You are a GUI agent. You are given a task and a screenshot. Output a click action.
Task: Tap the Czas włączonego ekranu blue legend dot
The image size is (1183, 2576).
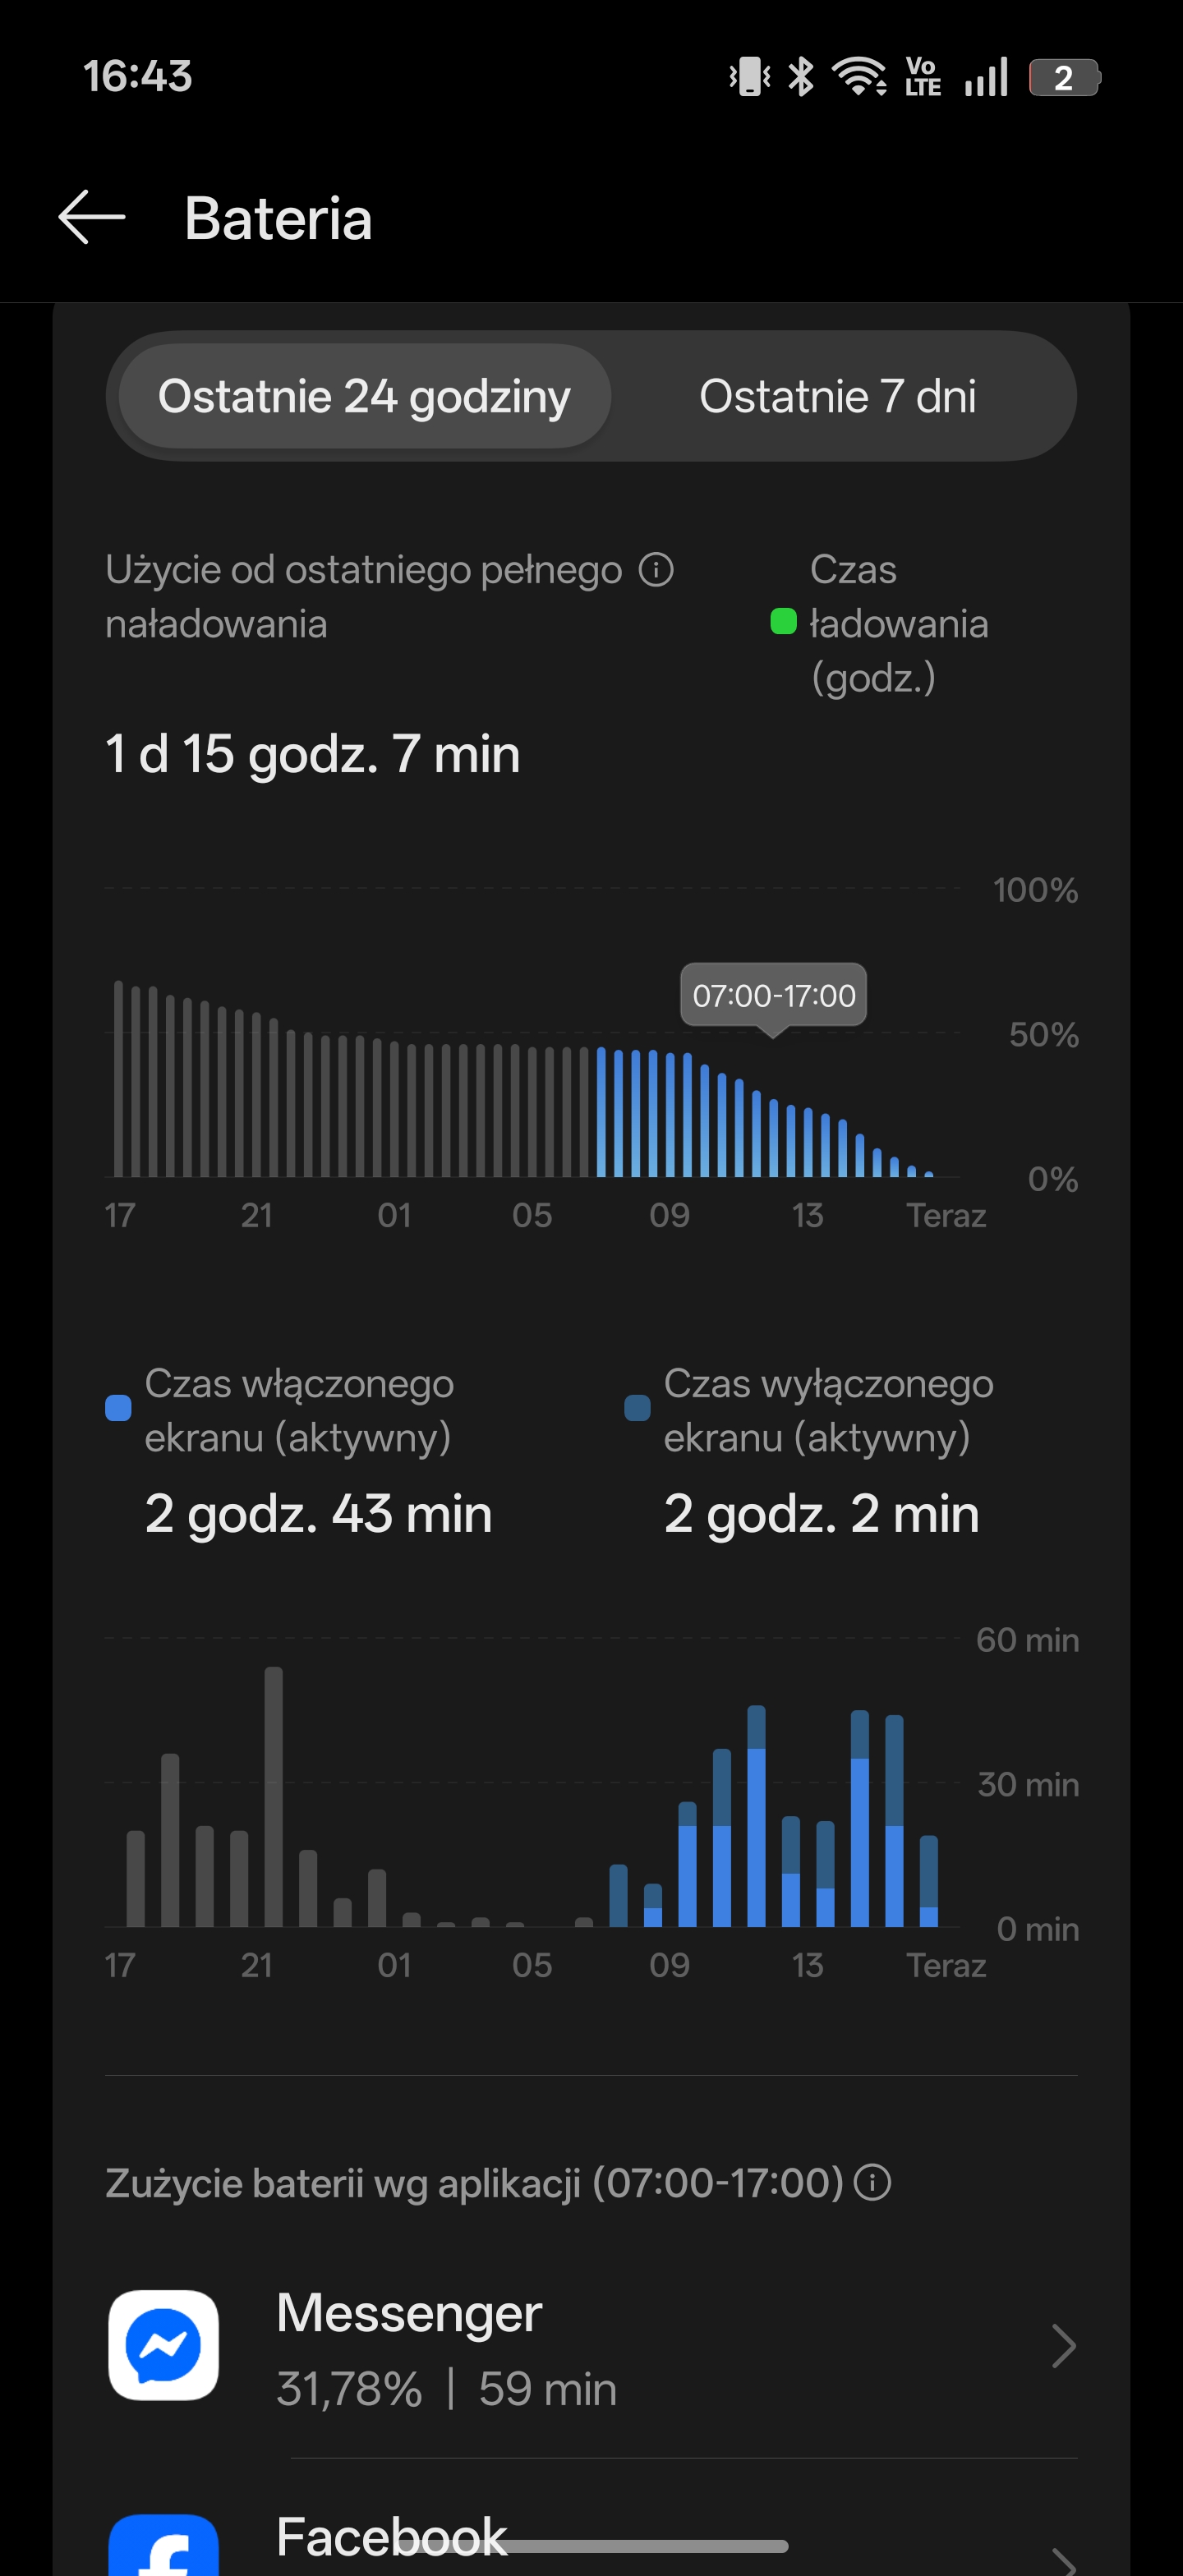[118, 1408]
